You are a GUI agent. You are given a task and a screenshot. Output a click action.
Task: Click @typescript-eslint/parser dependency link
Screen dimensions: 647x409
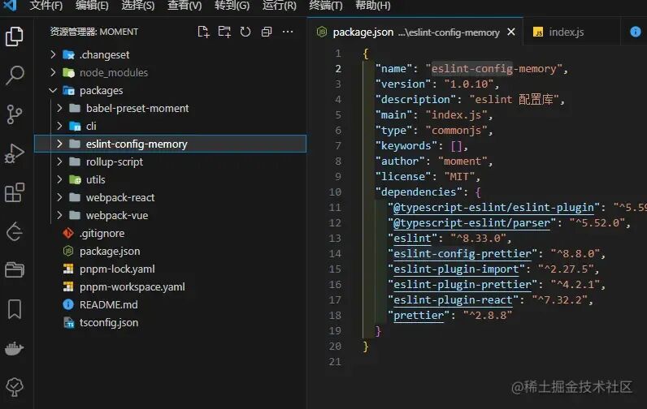(x=471, y=223)
